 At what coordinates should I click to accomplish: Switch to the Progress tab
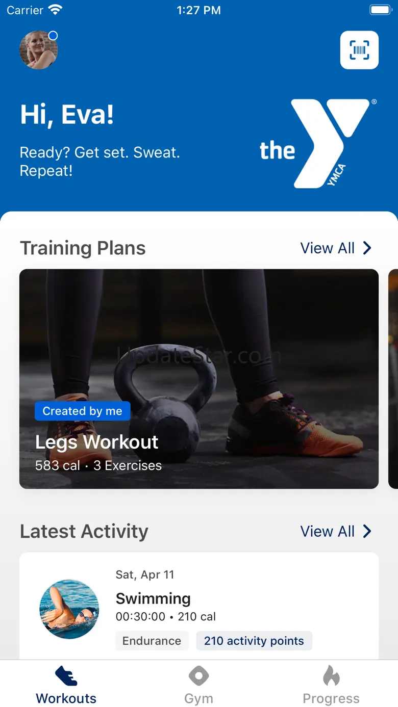pos(331,684)
